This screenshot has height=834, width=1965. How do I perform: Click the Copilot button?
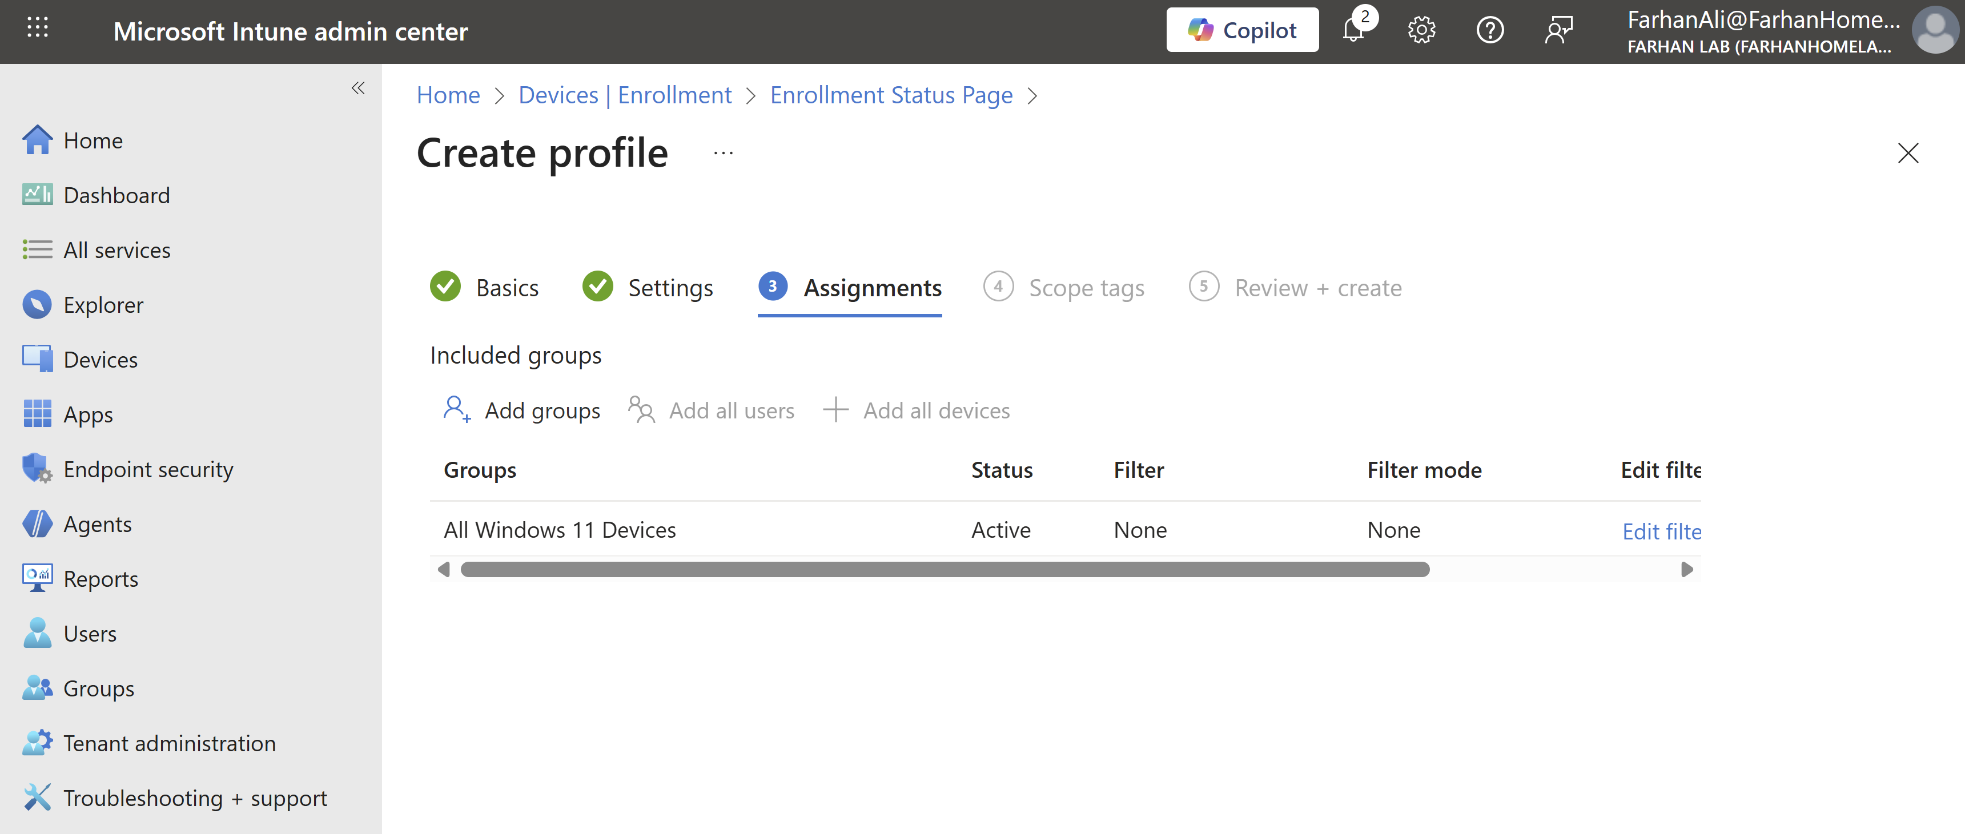click(x=1242, y=30)
